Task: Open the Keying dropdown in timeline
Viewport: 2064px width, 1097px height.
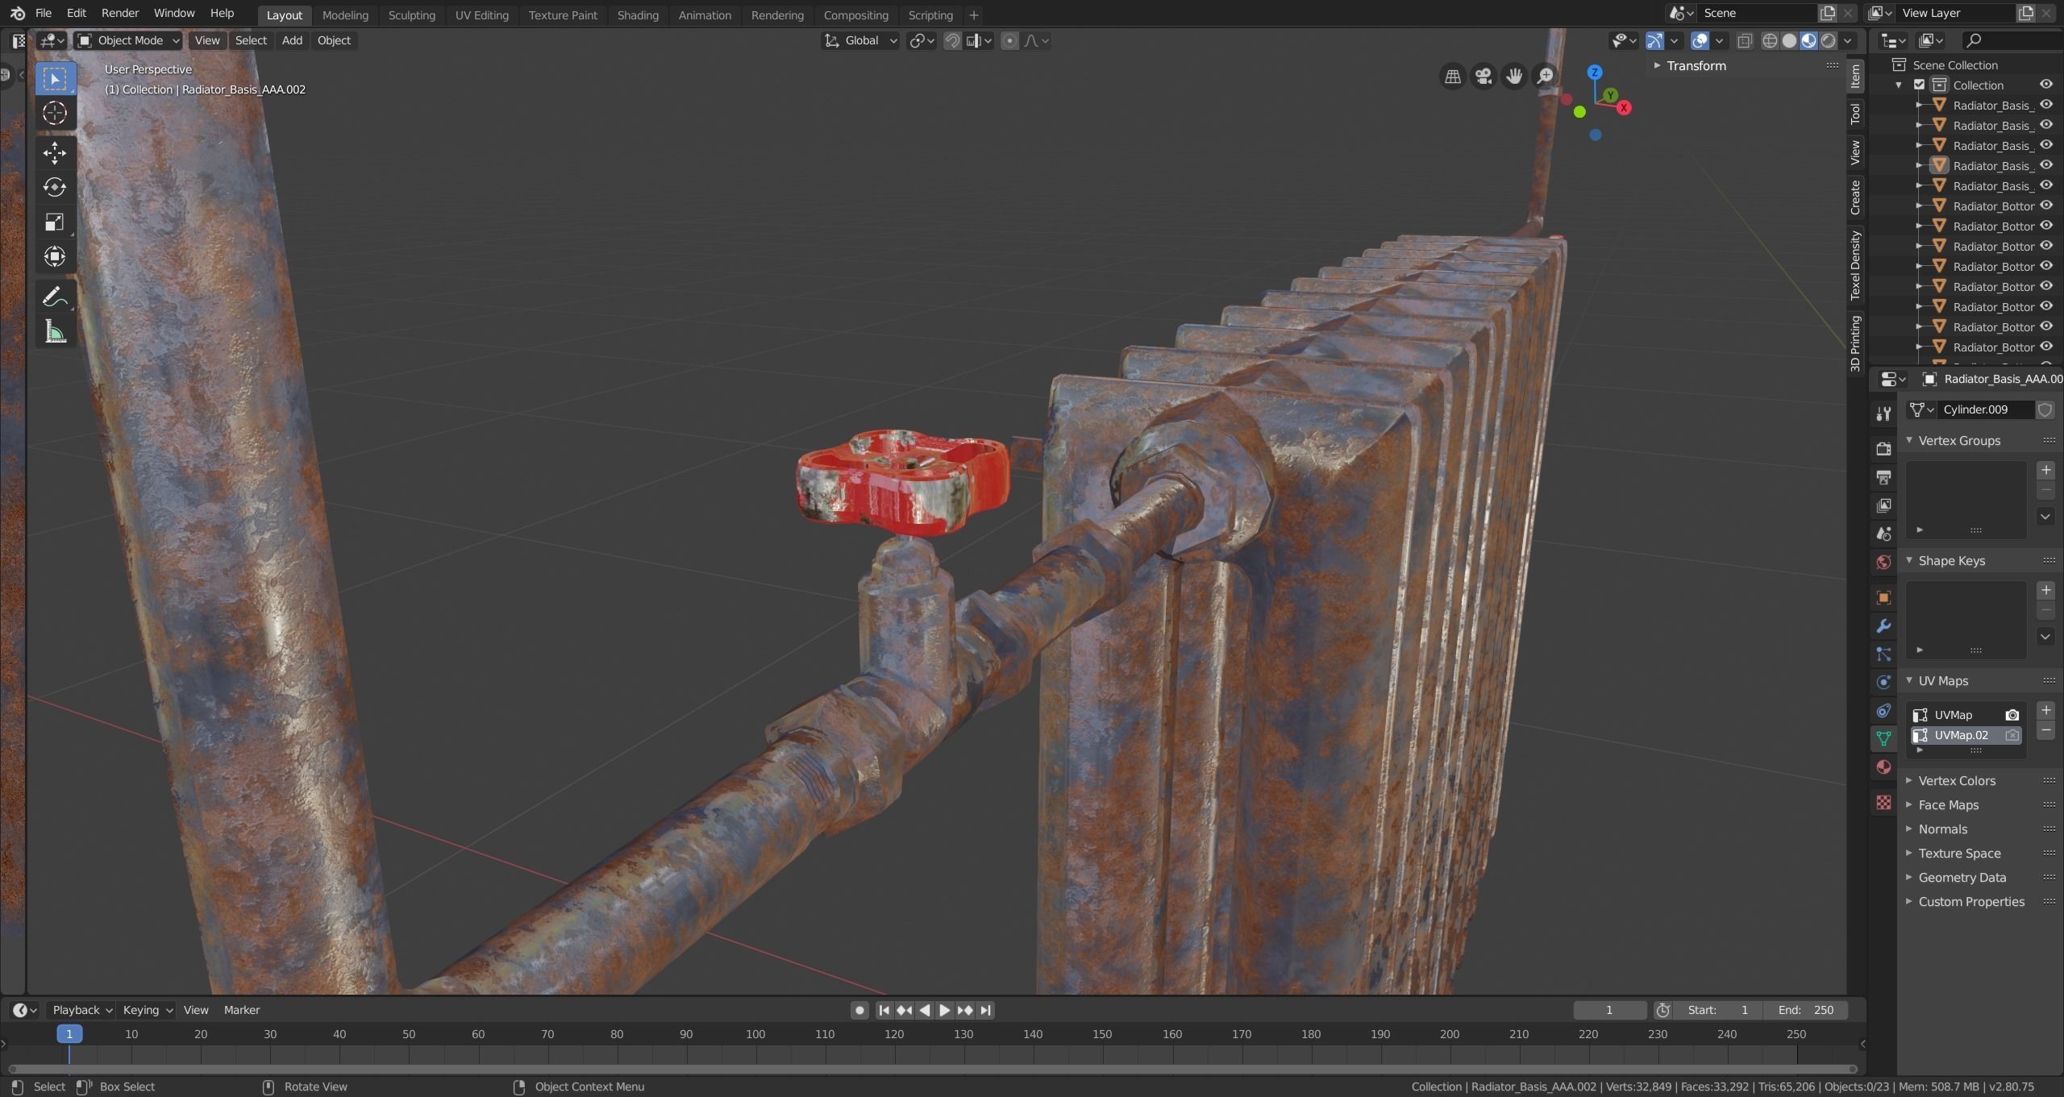Action: [147, 1010]
